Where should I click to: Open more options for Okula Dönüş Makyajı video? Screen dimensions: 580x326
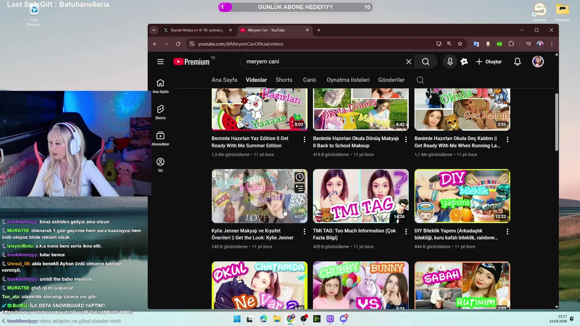406,139
